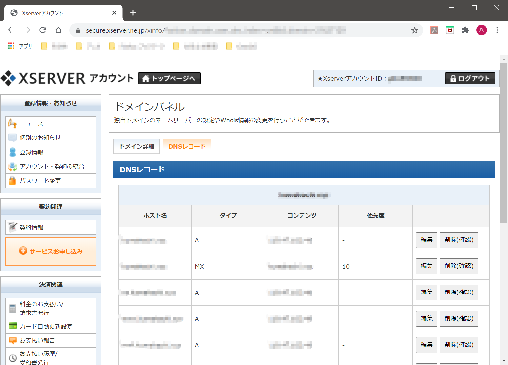This screenshot has height=365, width=508.
Task: Click 削除(確認) for the fourth record row
Action: click(459, 318)
